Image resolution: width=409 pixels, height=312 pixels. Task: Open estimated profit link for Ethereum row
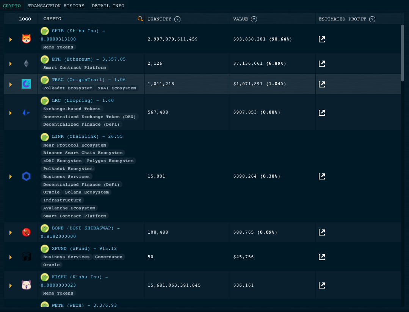click(x=322, y=63)
